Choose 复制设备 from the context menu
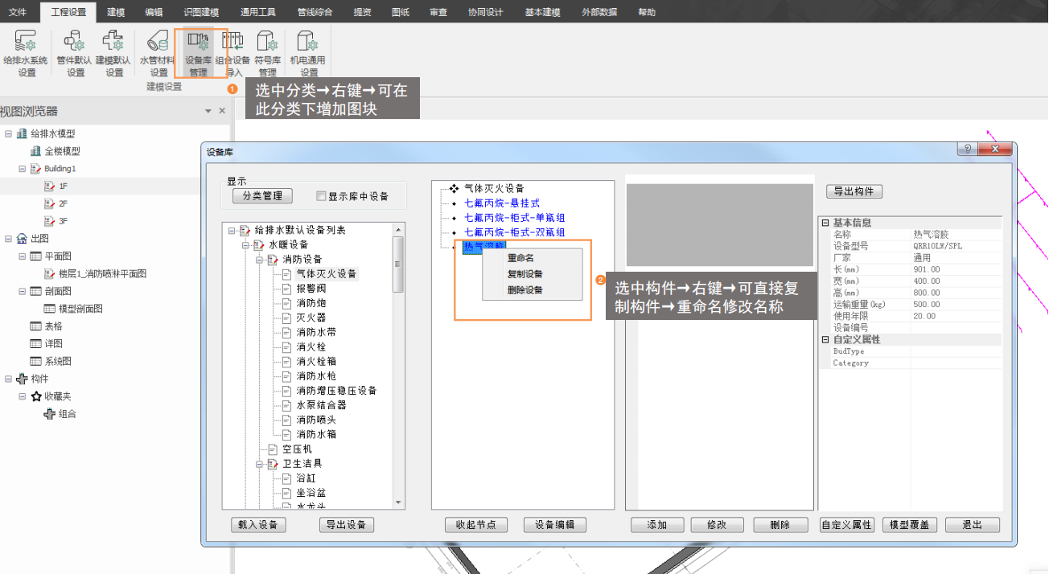Viewport: 1049px width, 574px height. (x=524, y=274)
